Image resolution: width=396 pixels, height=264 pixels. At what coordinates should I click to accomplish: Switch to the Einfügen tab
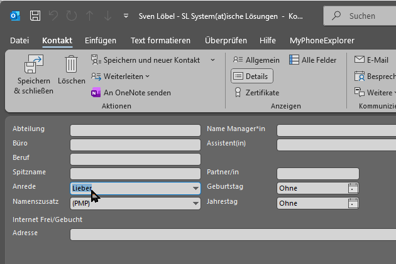pyautogui.click(x=101, y=41)
